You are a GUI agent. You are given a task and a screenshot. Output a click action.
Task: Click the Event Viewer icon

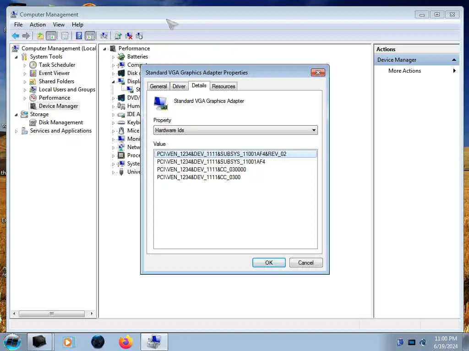tap(33, 73)
